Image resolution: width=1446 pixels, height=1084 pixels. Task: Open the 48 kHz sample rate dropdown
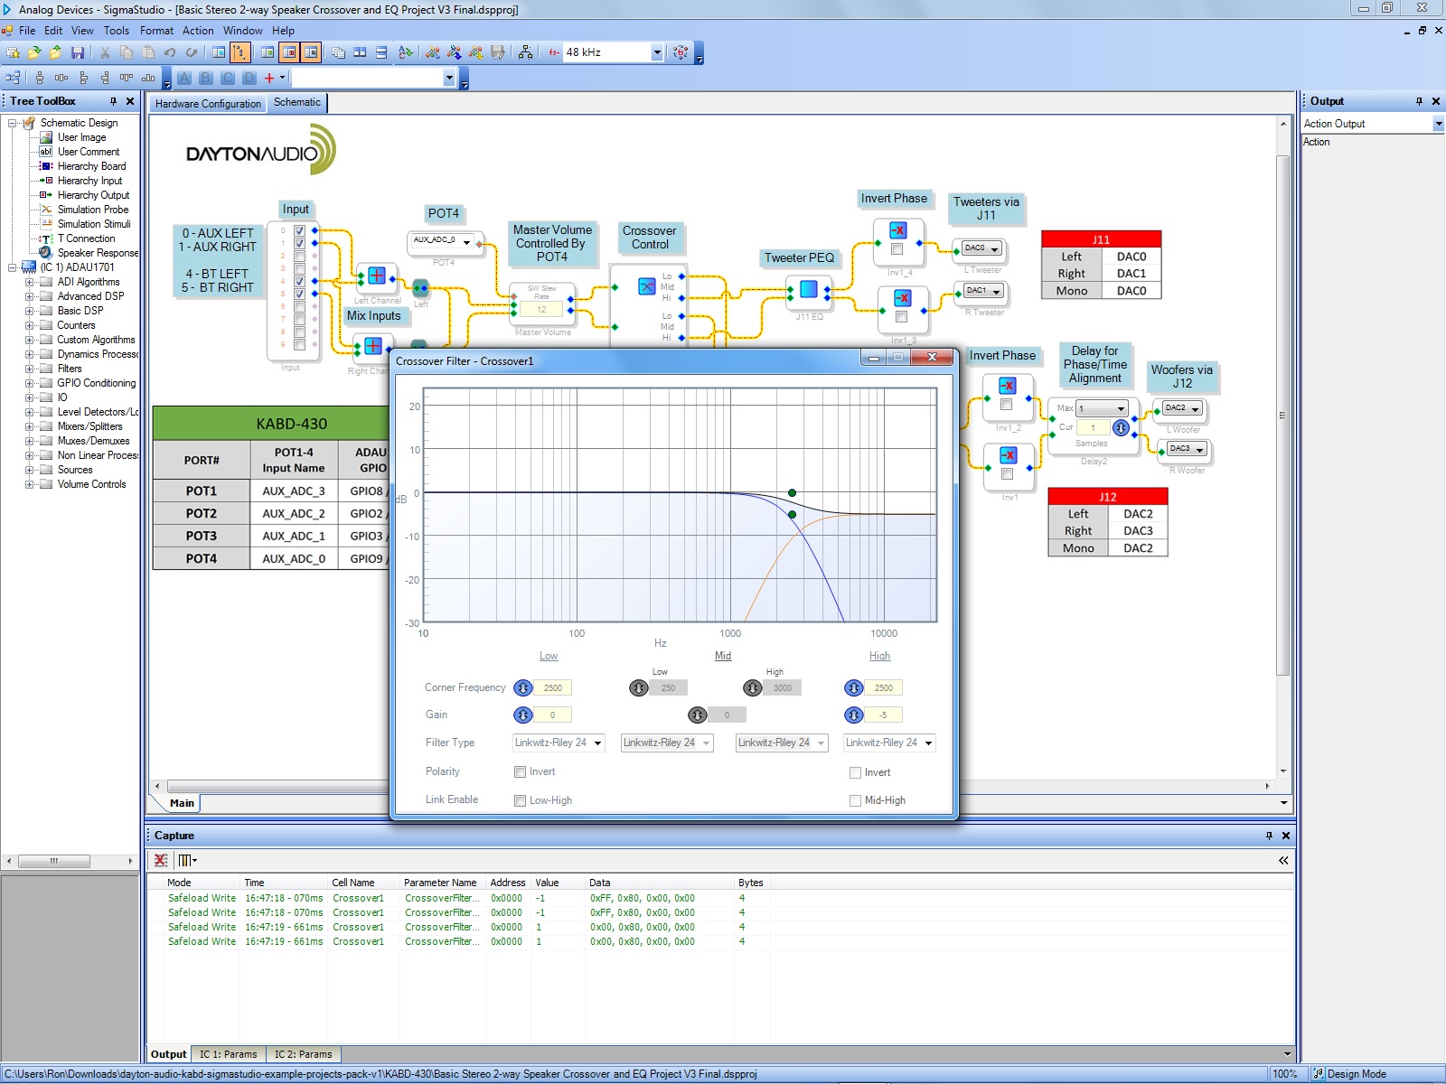pyautogui.click(x=657, y=52)
